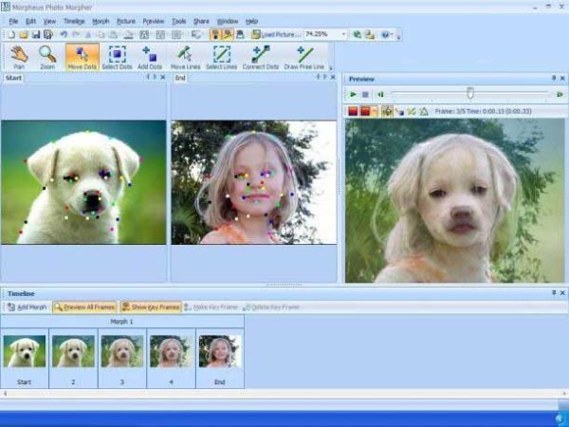Image resolution: width=569 pixels, height=427 pixels.
Task: Open the Preview menu
Action: pos(154,22)
